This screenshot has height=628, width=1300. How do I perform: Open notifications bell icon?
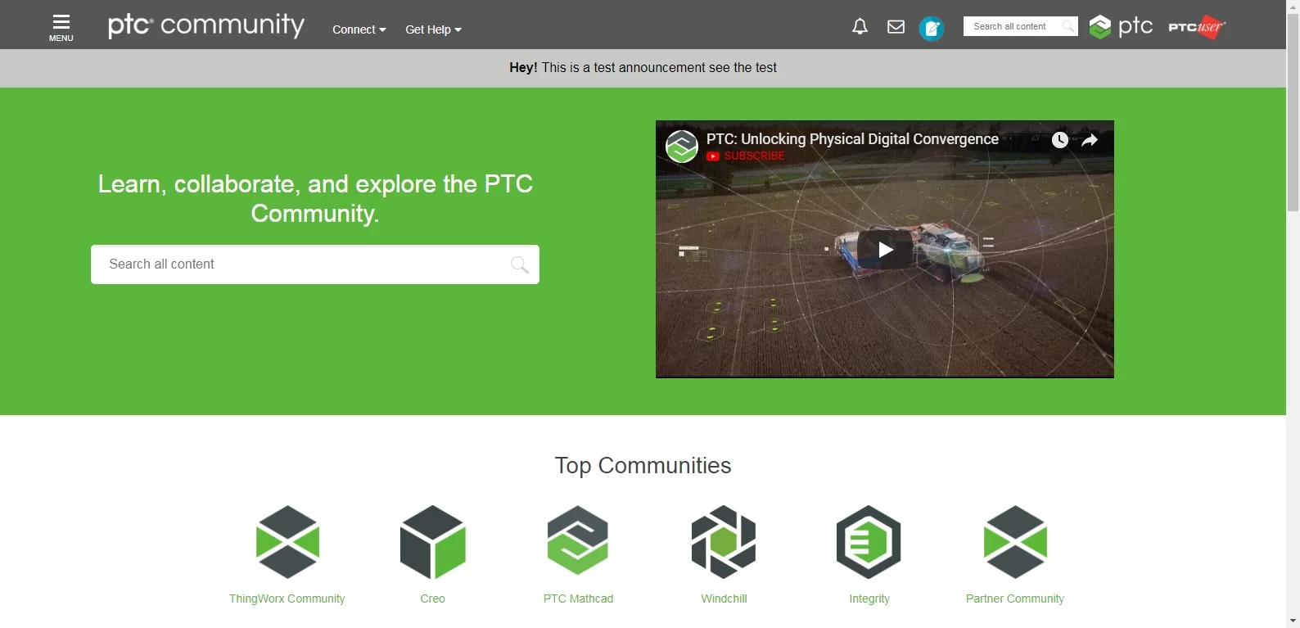point(860,27)
